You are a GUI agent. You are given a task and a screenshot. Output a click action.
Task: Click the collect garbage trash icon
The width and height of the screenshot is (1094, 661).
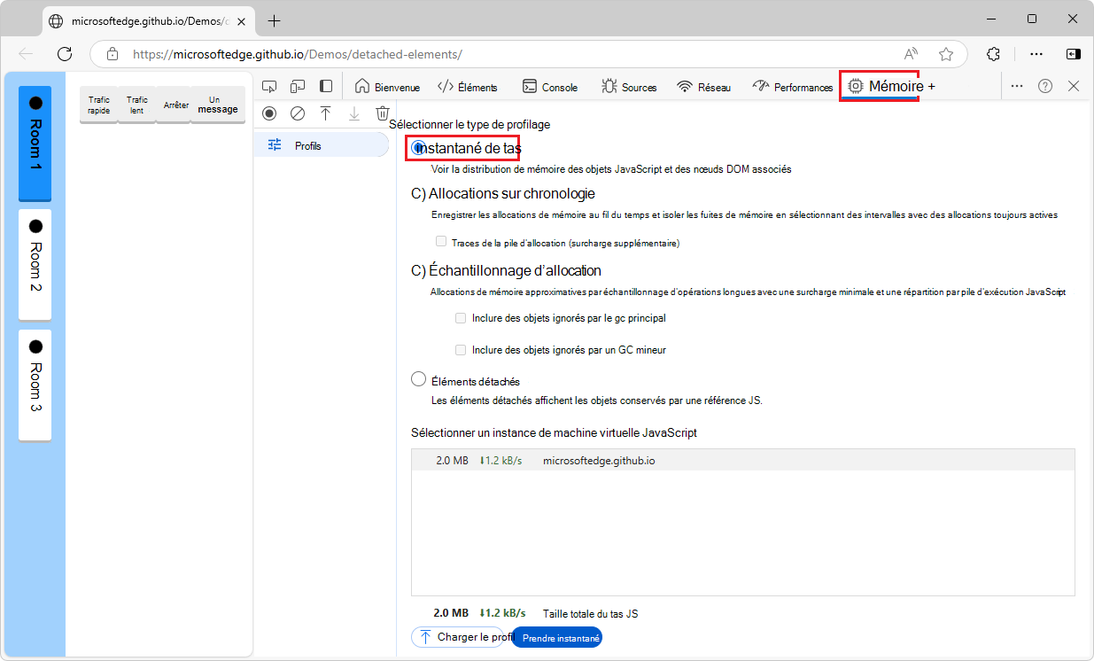click(383, 113)
